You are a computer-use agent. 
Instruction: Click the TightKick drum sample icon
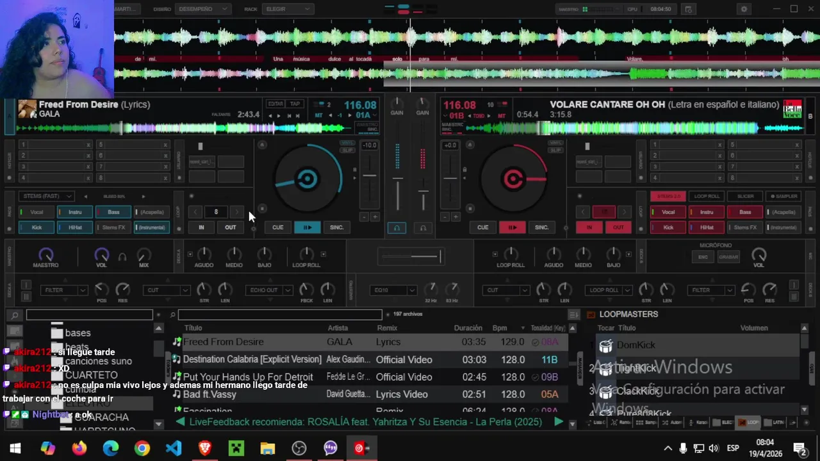605,369
